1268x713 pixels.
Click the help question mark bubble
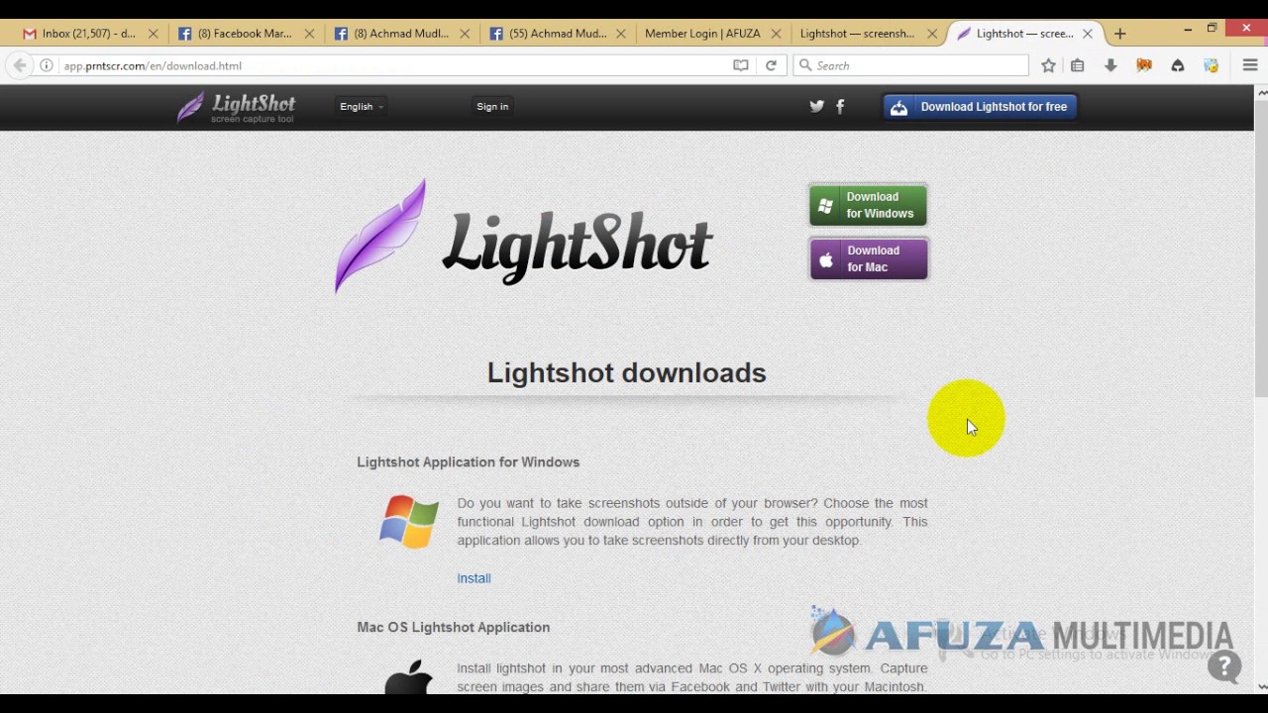[x=1224, y=666]
